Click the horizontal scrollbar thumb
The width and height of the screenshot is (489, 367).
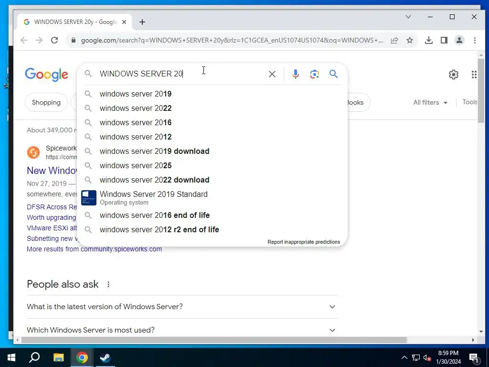tap(214, 340)
